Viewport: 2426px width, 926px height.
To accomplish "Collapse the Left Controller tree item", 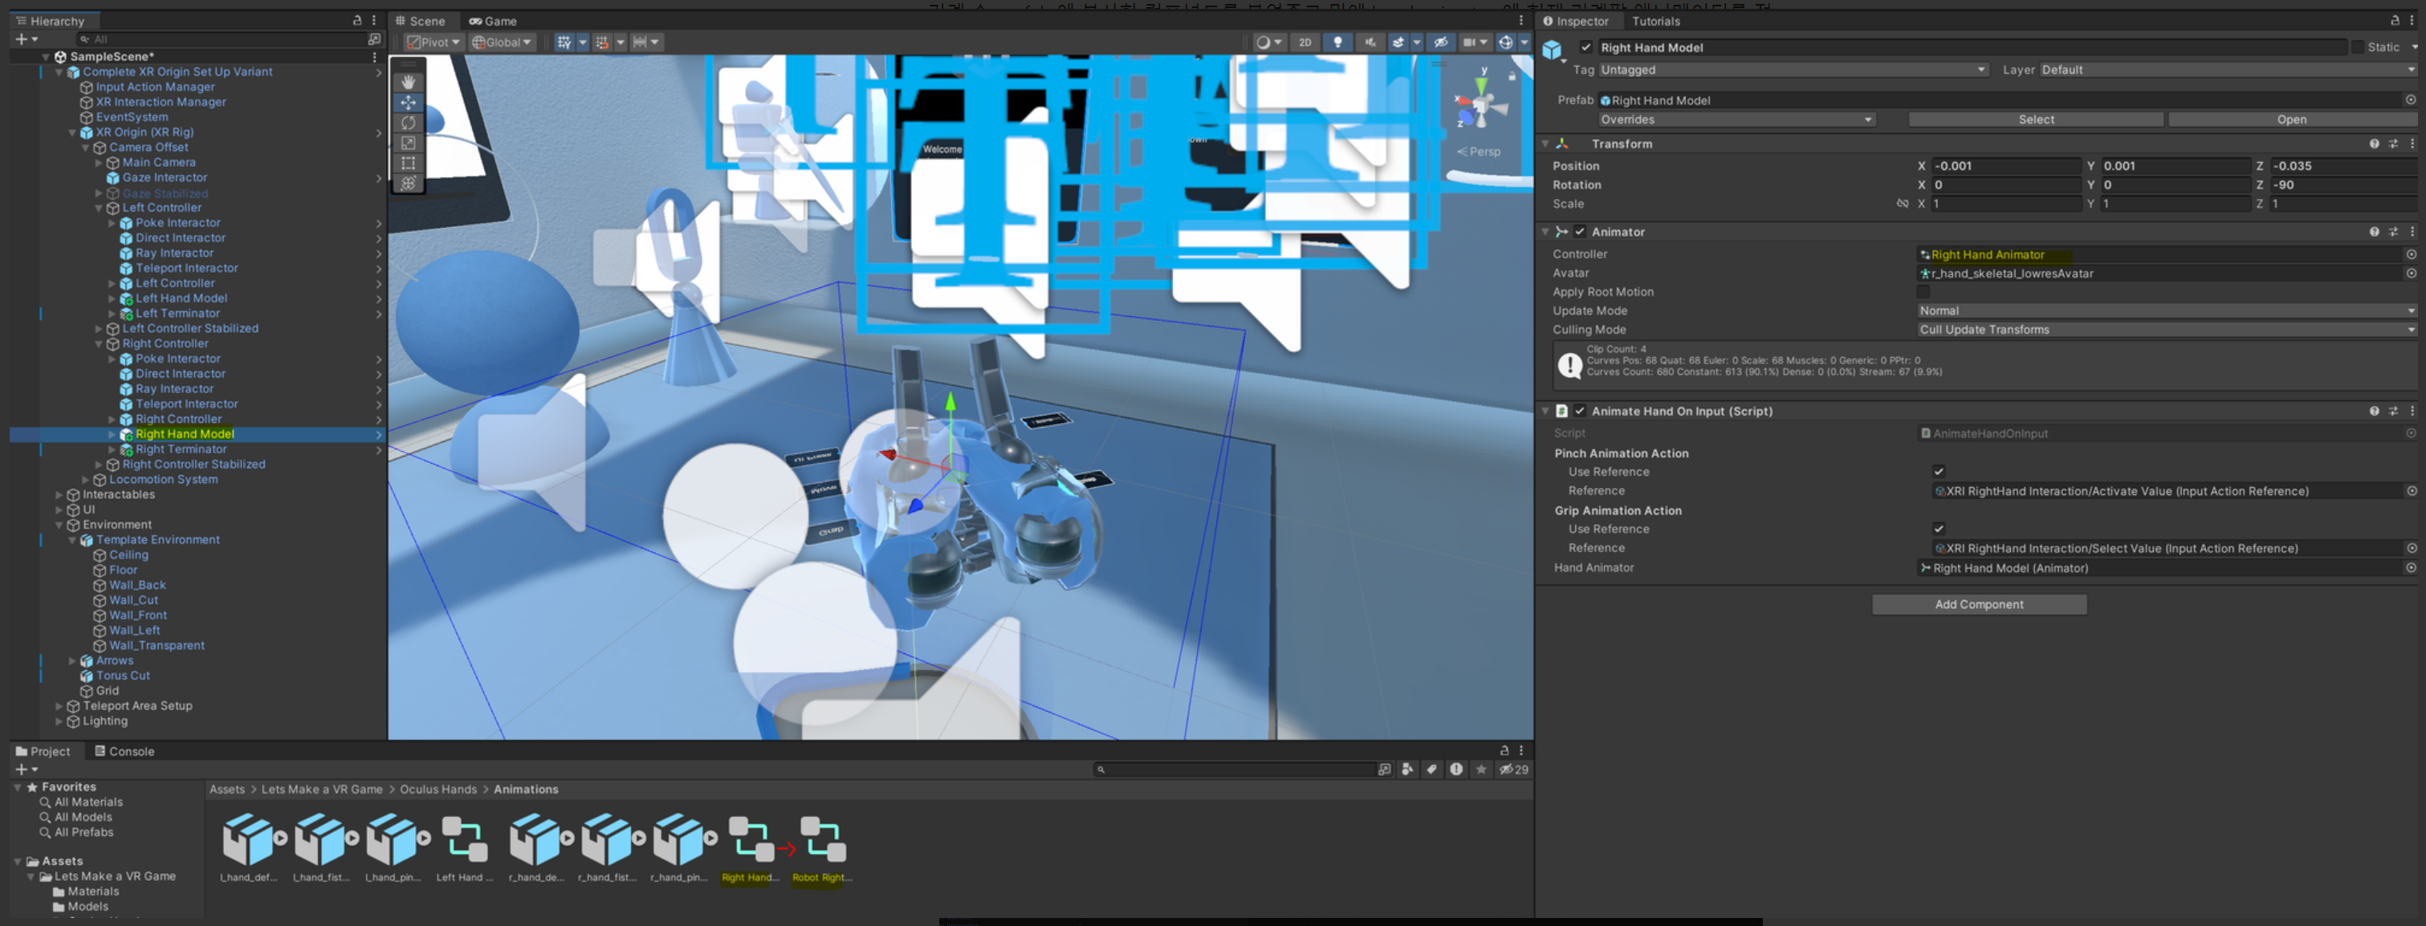I will (x=99, y=208).
